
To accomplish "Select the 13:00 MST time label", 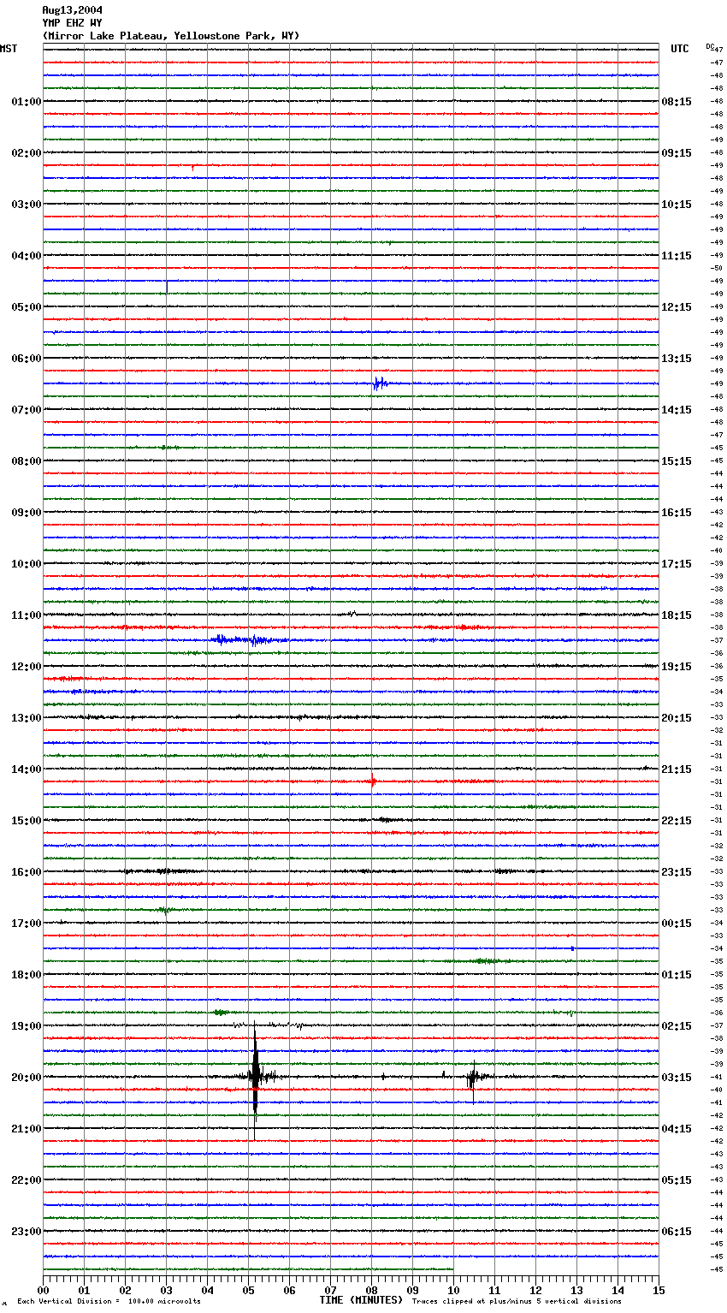I will (27, 718).
